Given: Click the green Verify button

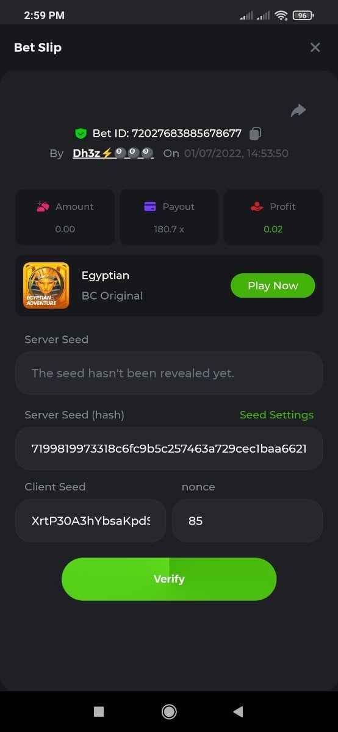Looking at the screenshot, I should (x=169, y=579).
